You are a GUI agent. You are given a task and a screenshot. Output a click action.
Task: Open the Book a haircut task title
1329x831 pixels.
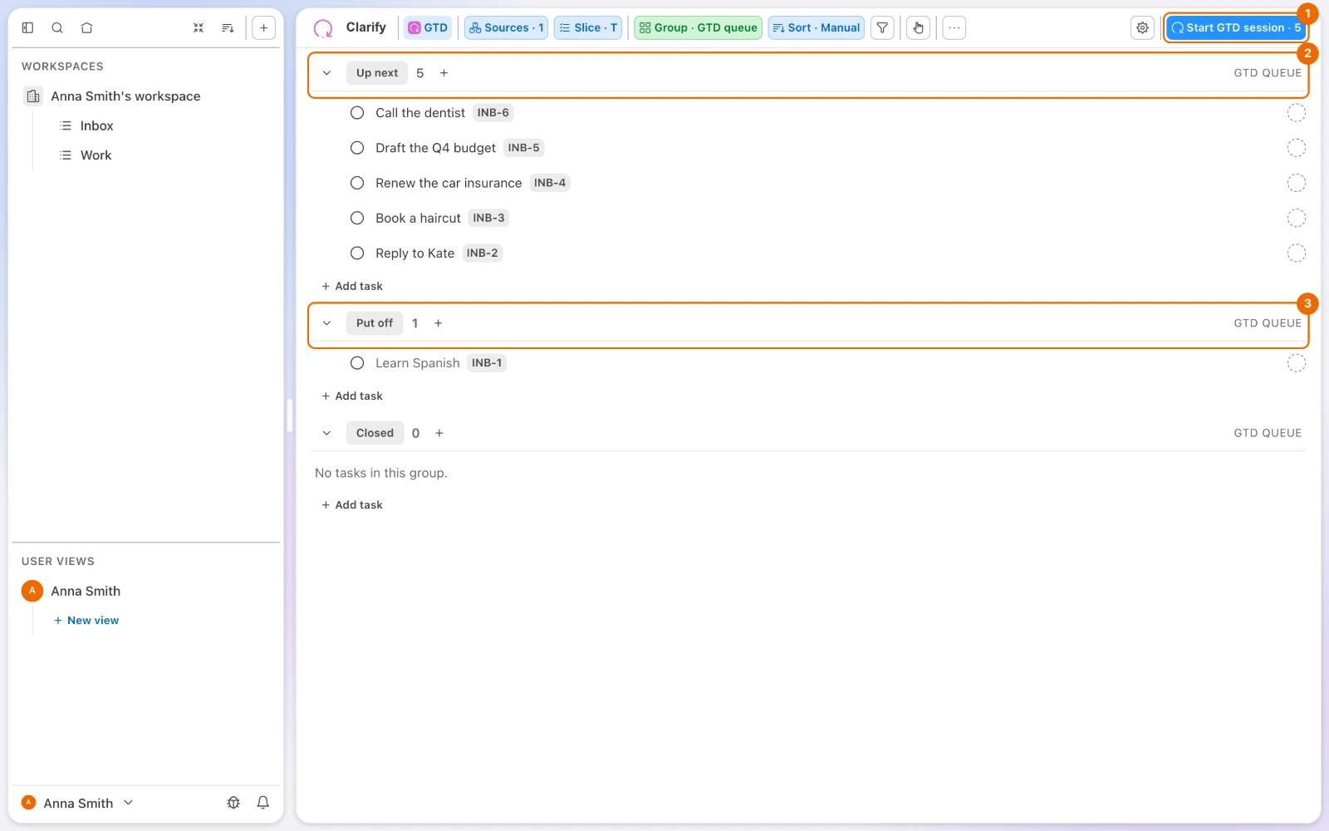click(x=418, y=218)
